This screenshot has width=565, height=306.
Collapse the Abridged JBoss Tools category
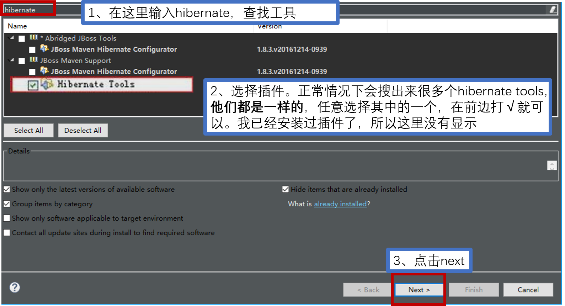[x=11, y=38]
